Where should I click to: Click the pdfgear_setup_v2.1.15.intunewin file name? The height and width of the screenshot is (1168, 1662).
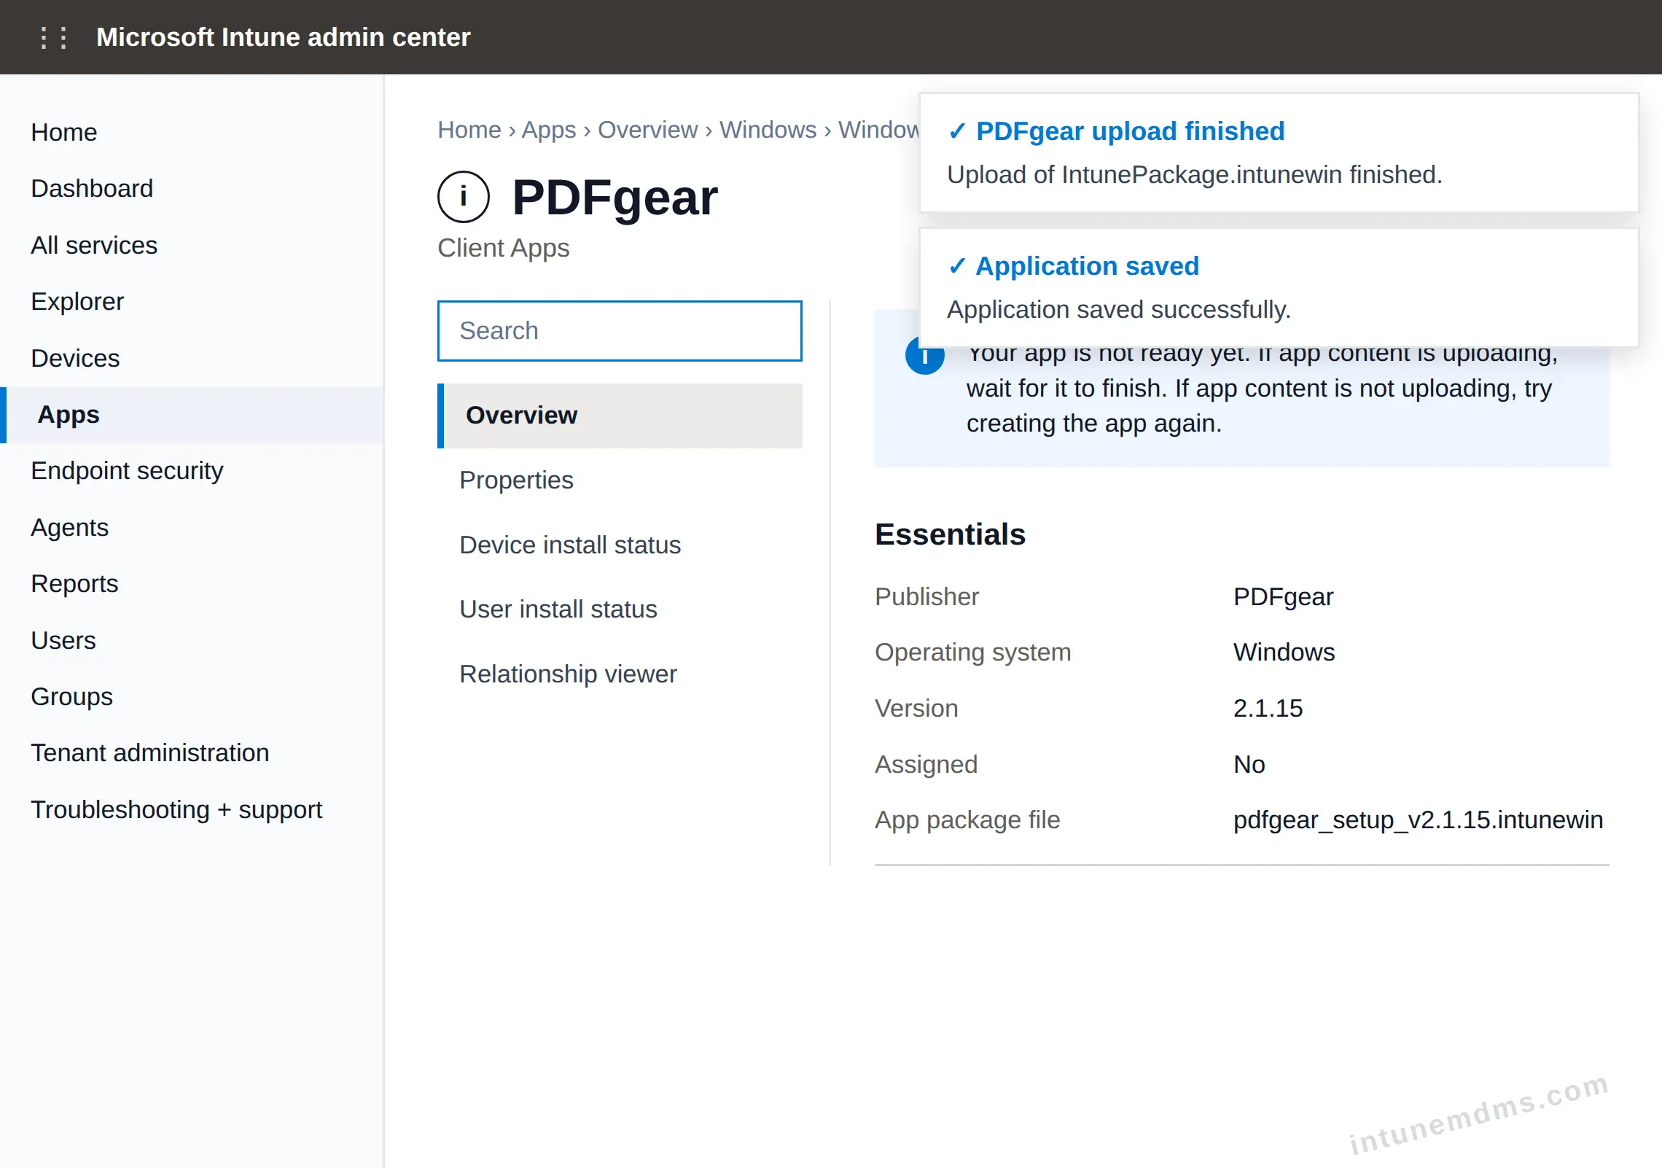tap(1418, 819)
